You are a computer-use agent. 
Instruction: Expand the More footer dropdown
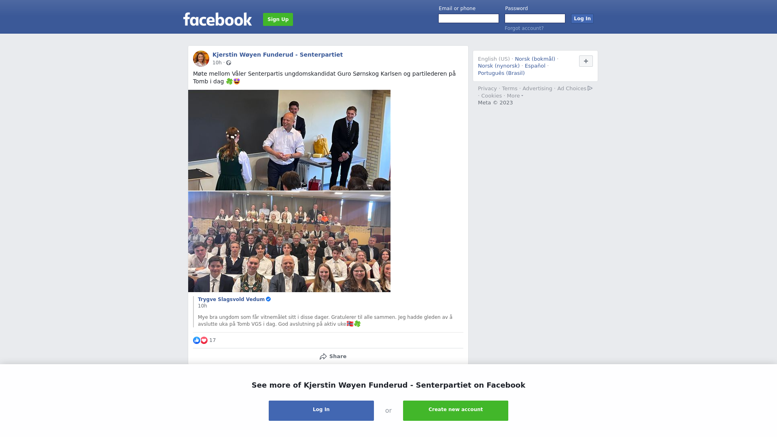pos(515,96)
